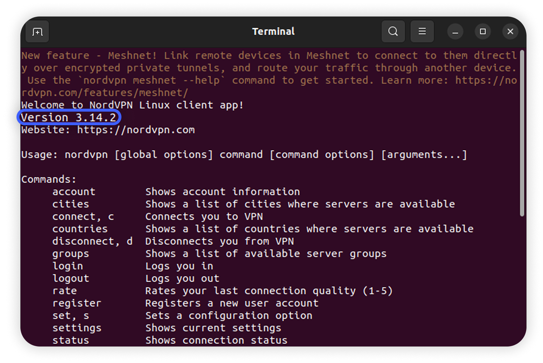
Task: Click the 'cities' command in list
Action: tap(71, 204)
